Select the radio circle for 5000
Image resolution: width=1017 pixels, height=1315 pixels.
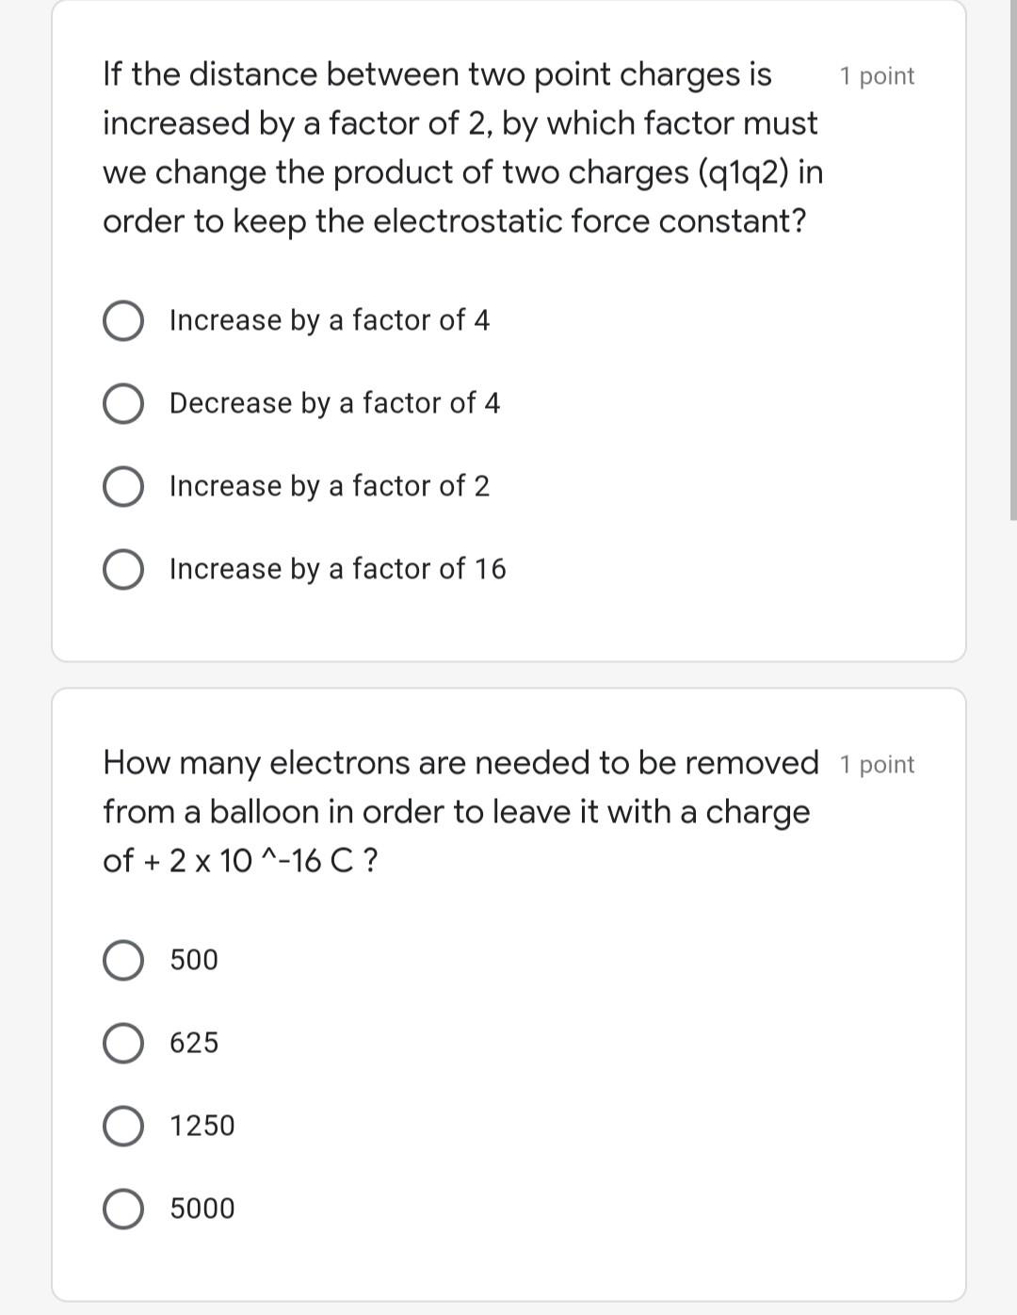pyautogui.click(x=123, y=1209)
